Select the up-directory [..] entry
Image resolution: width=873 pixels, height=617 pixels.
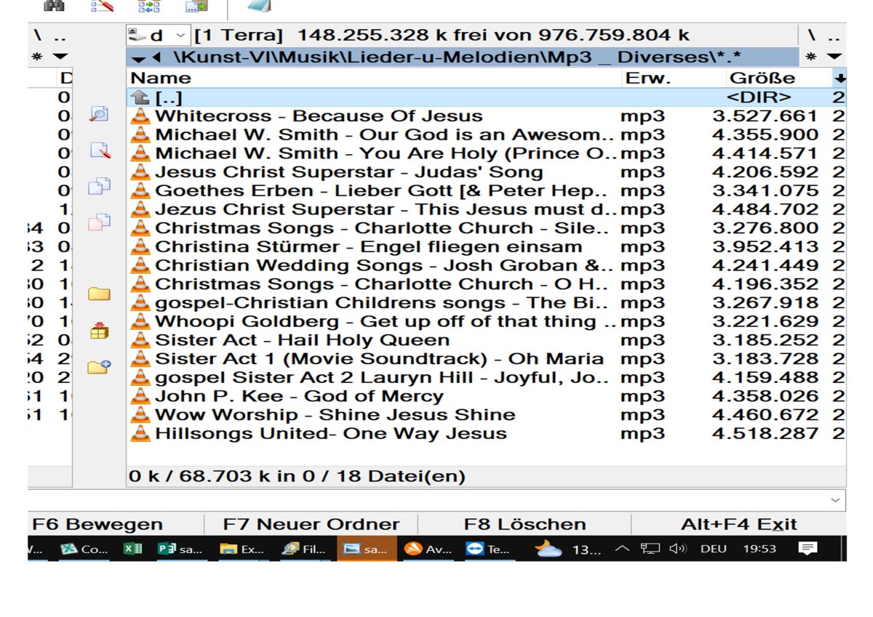486,97
